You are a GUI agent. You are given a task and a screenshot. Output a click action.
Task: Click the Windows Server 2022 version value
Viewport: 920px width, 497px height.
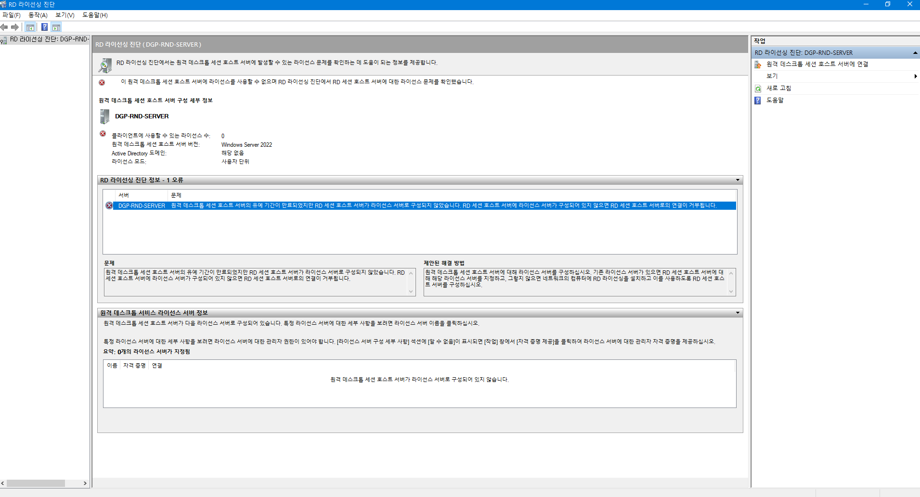click(246, 145)
